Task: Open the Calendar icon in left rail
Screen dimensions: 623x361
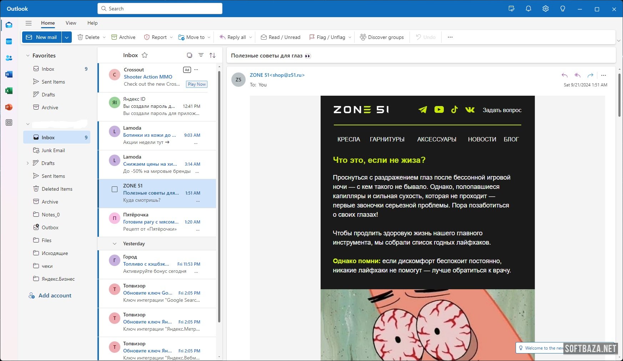Action: coord(9,41)
